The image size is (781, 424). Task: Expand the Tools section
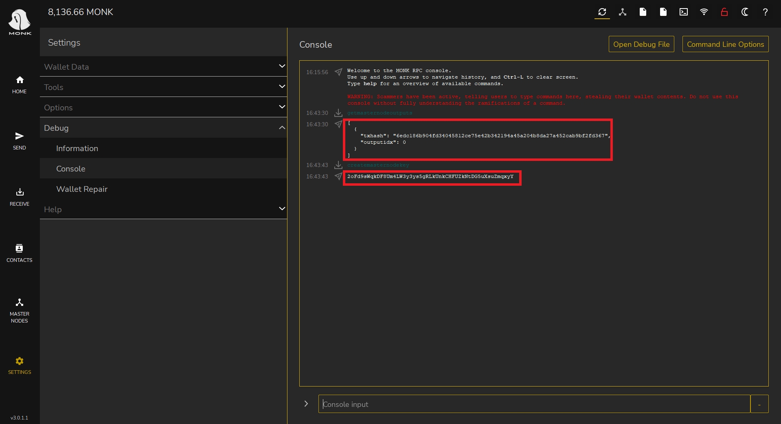coord(163,87)
